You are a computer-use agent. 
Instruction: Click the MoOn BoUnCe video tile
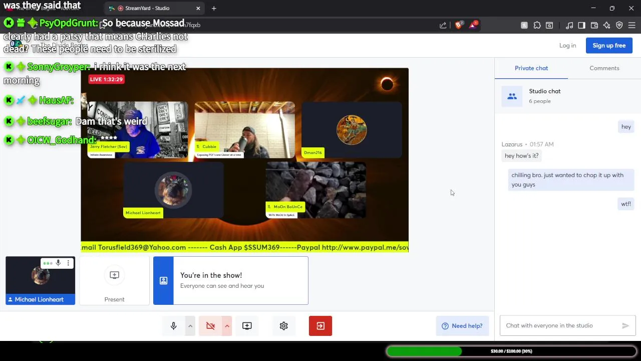(x=316, y=190)
